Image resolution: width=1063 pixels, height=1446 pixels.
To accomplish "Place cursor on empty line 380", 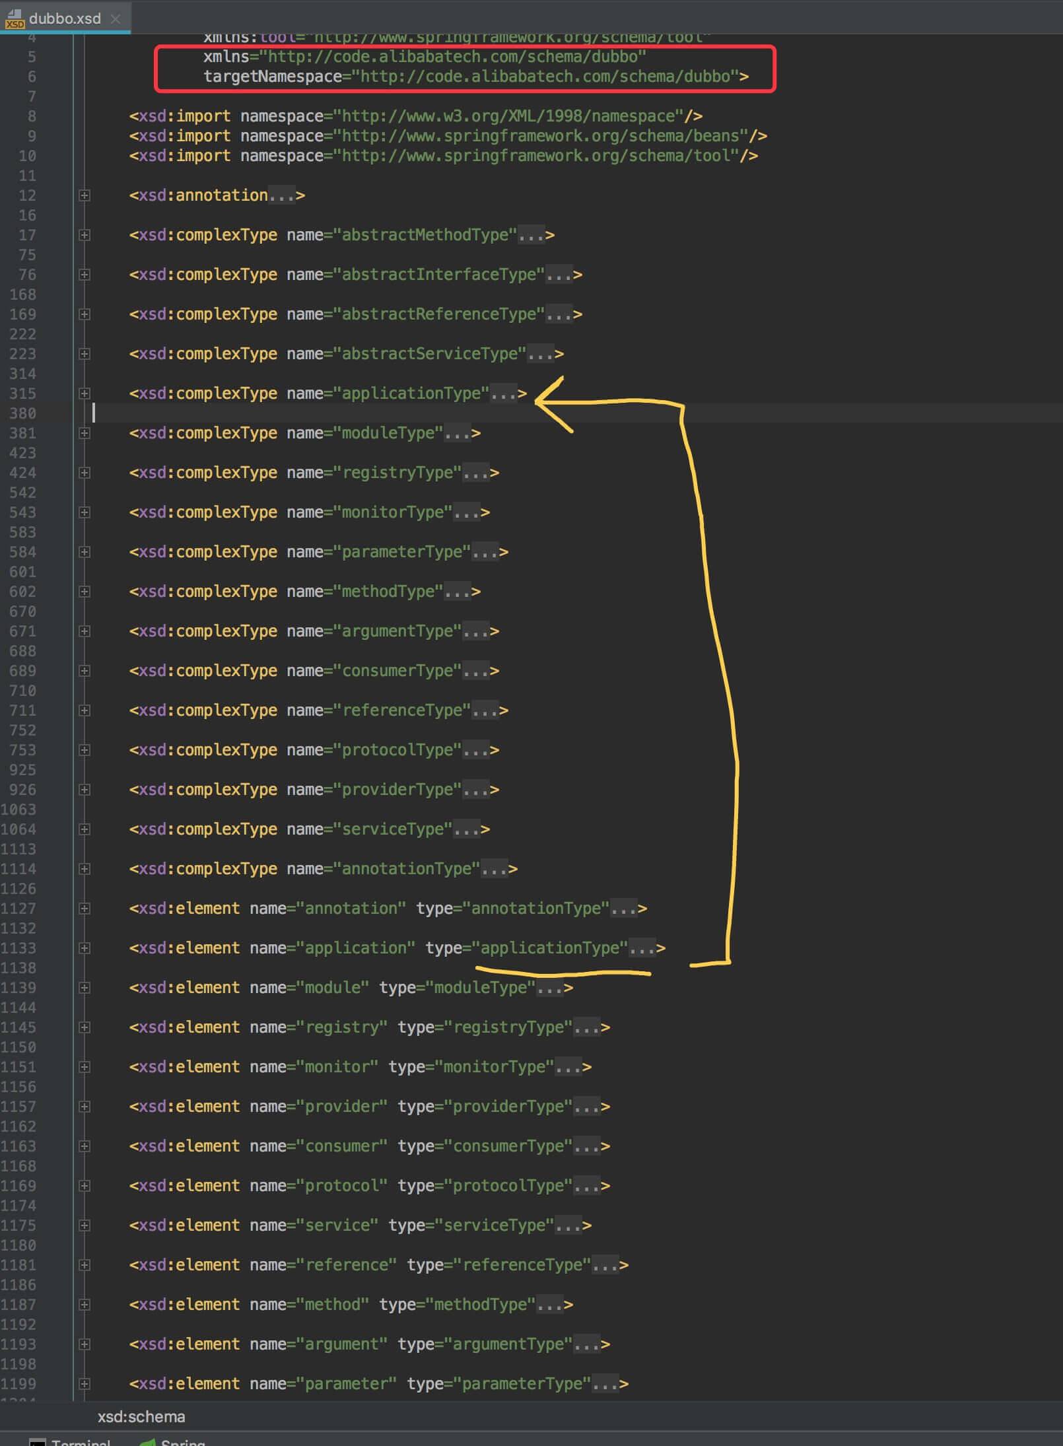I will click(x=264, y=413).
